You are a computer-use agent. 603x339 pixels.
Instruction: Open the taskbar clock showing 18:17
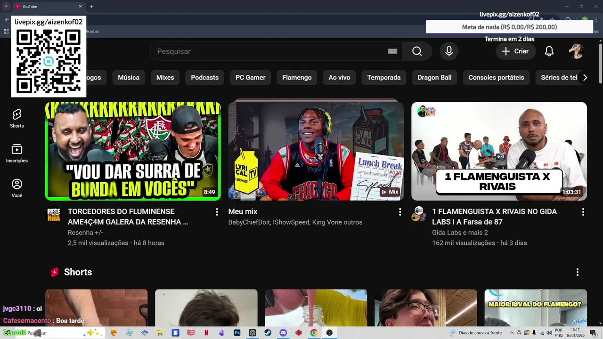[575, 333]
